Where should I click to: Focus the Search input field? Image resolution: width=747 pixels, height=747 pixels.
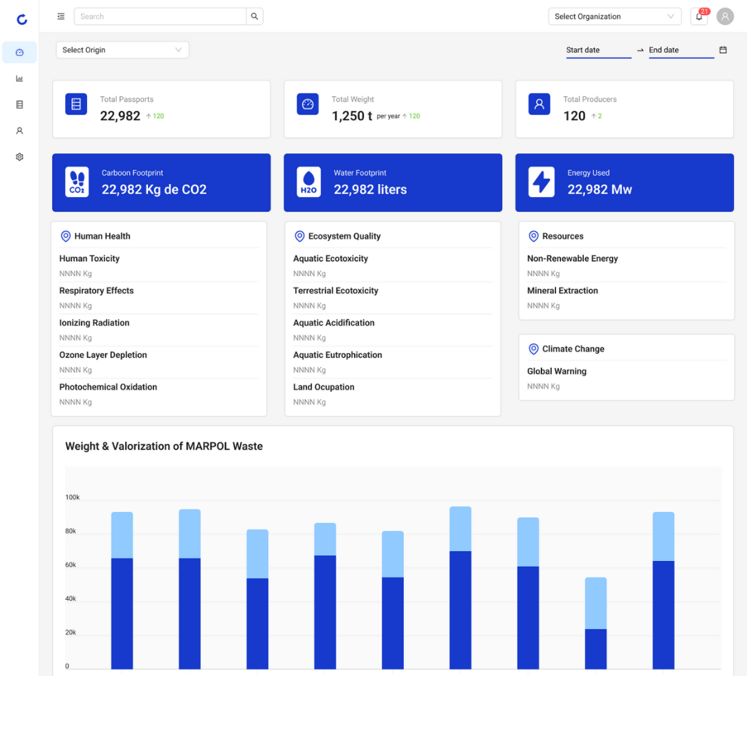point(160,16)
